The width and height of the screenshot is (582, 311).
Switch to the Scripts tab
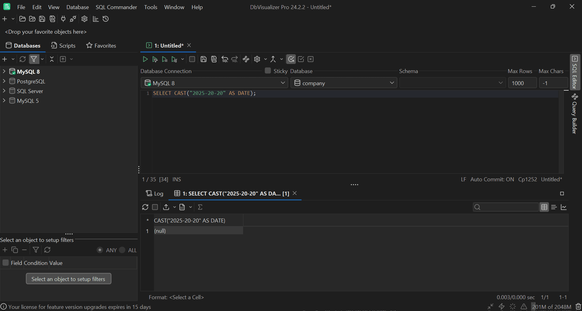point(63,45)
